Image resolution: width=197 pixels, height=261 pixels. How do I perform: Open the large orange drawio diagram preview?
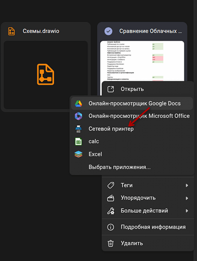coord(45,74)
